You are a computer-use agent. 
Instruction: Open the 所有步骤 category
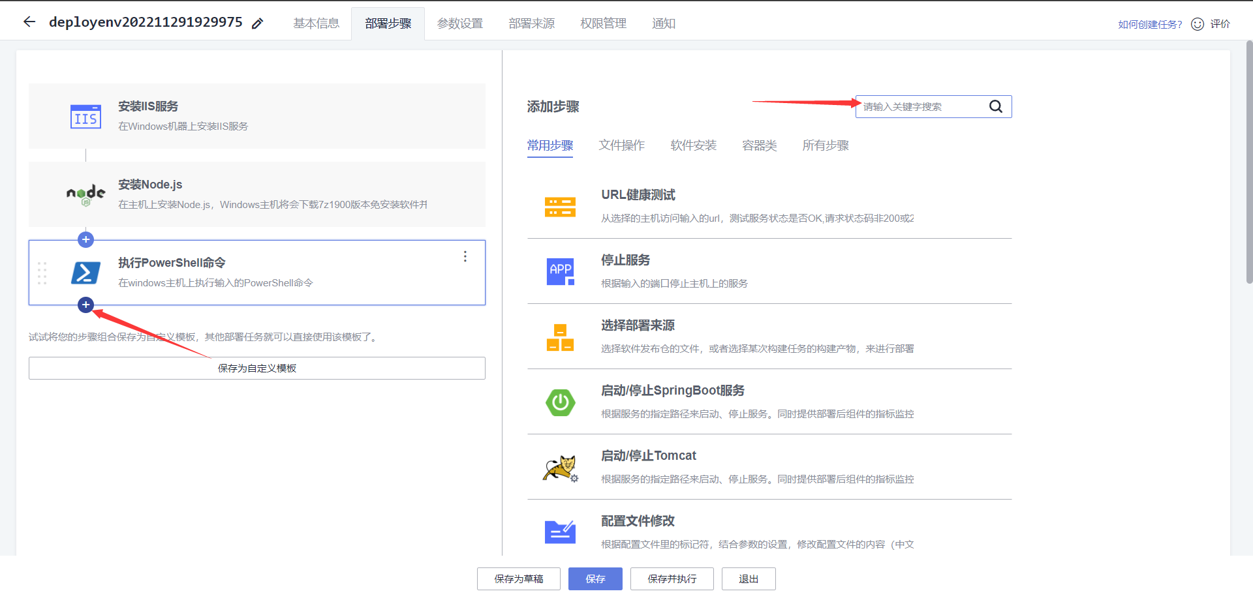(825, 145)
